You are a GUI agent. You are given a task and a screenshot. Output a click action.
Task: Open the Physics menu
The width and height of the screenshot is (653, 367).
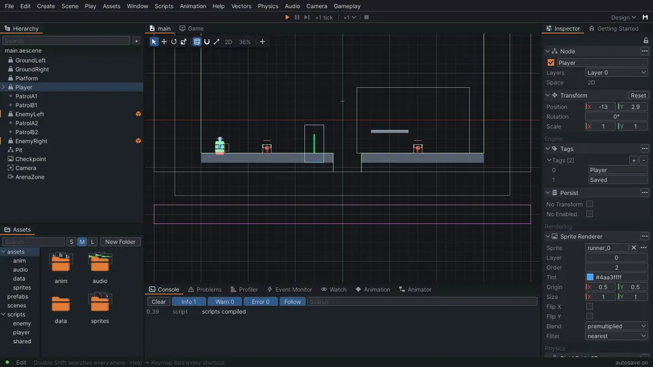268,6
